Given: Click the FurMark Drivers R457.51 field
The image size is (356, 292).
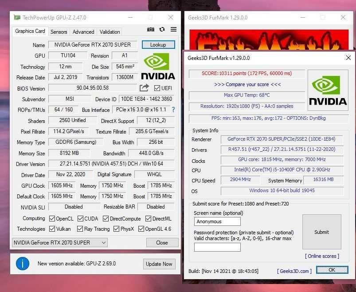Looking at the screenshot, I should 282,149.
